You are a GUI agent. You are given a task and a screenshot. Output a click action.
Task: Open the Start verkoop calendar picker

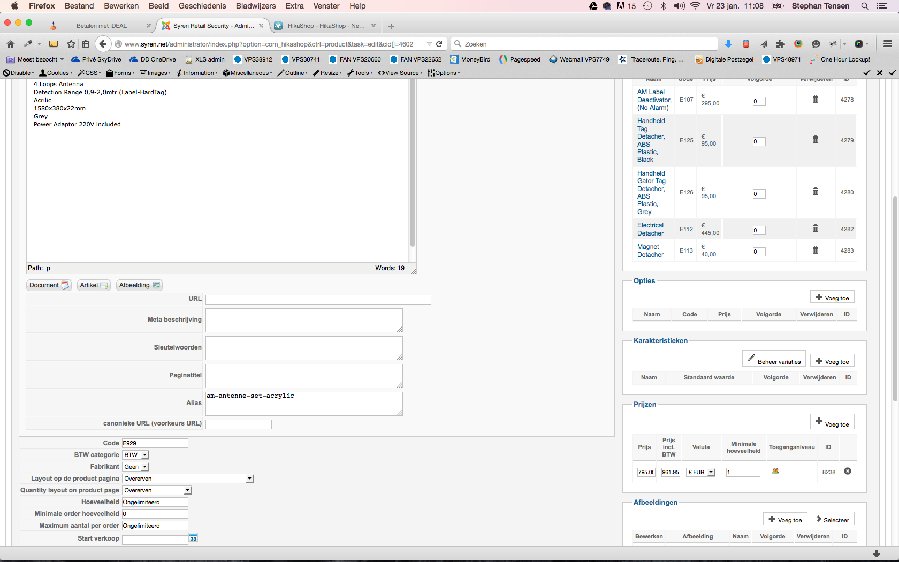pyautogui.click(x=193, y=538)
